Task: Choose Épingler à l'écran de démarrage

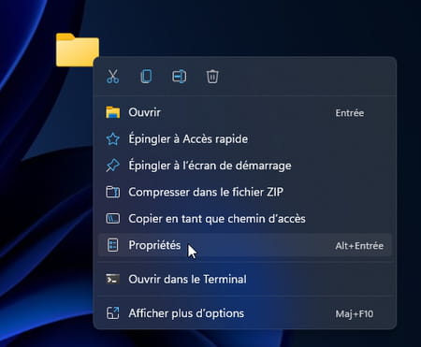Action: 245,166
